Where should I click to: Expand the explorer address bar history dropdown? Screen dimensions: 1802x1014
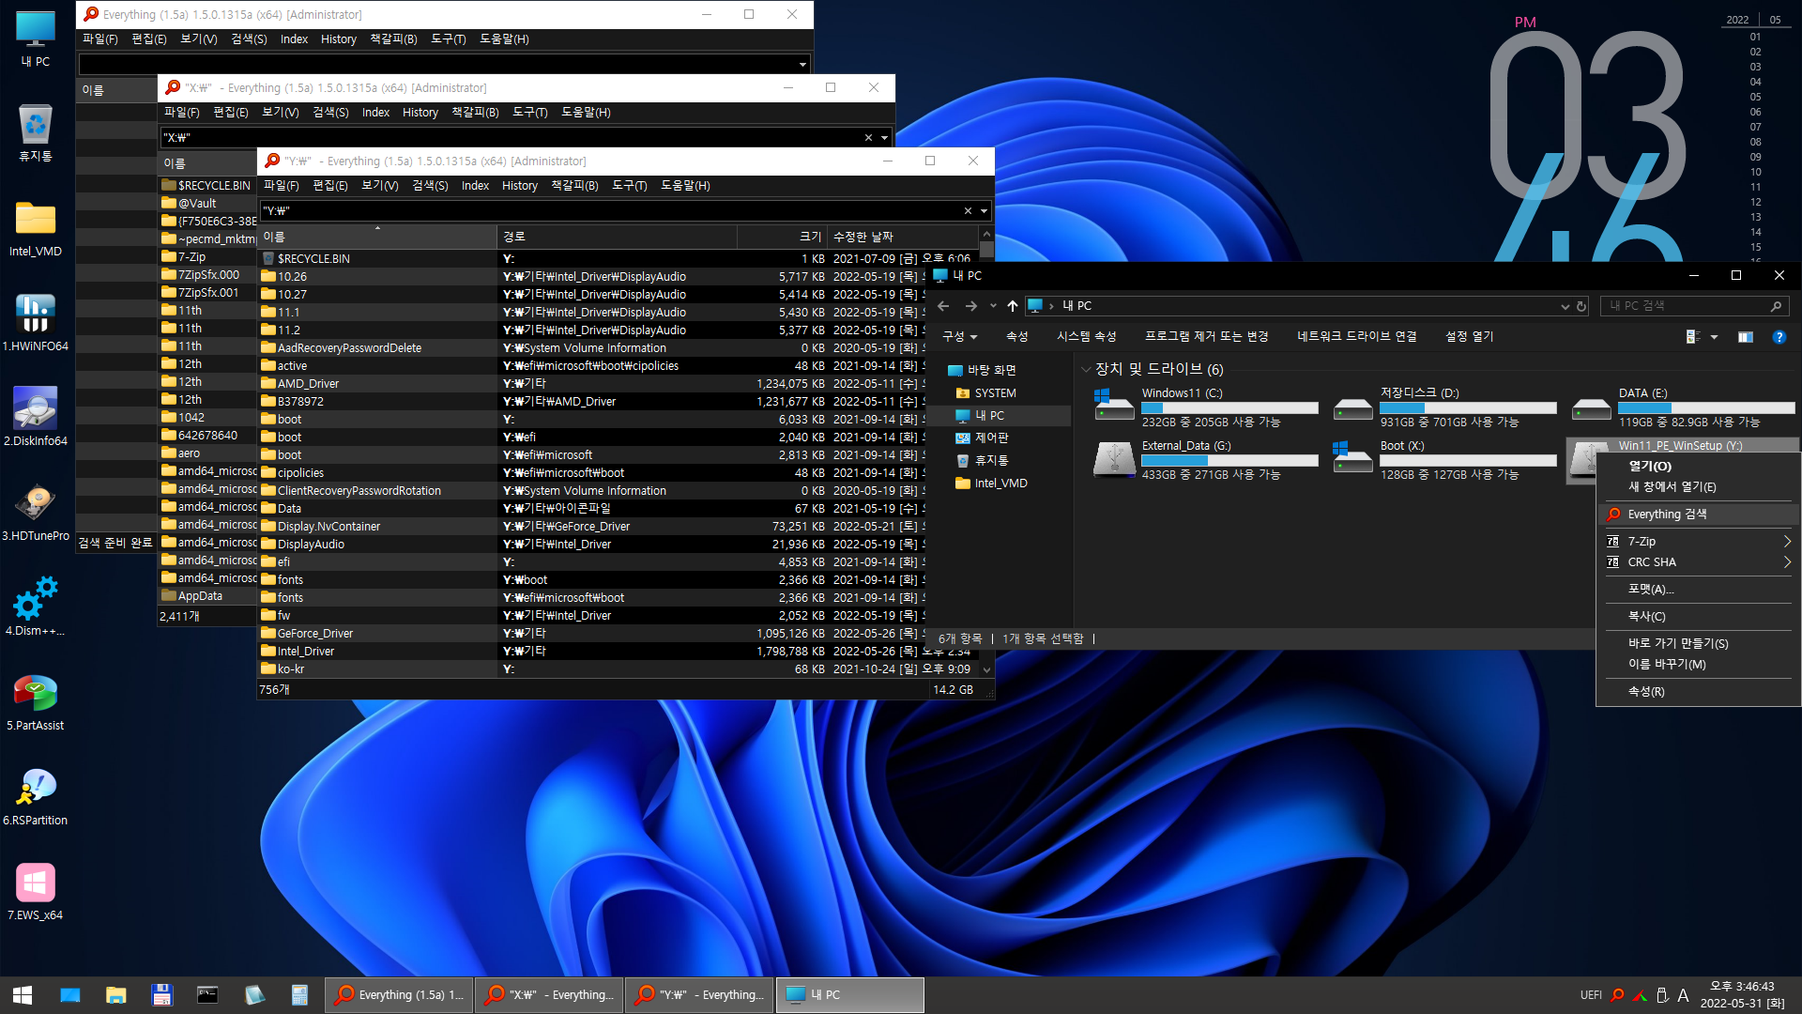tap(1565, 306)
